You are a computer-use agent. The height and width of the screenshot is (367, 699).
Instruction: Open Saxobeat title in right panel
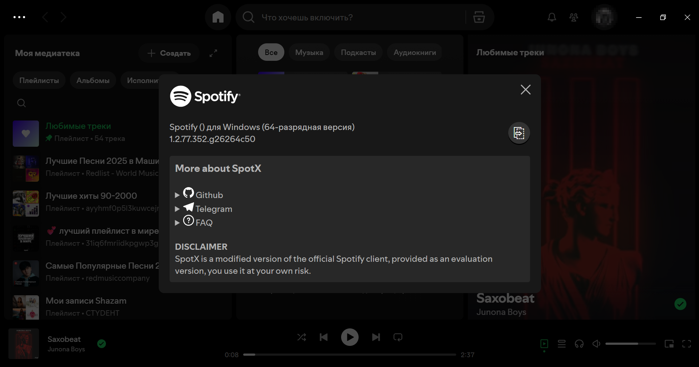[505, 298]
